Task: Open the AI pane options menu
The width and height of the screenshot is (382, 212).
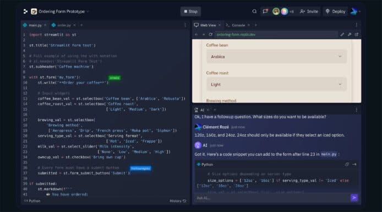Action: (356, 110)
